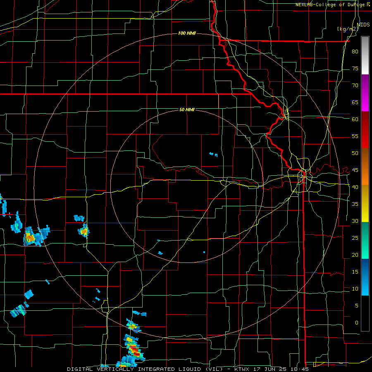This screenshot has width=372, height=372.
Task: Click the red segment of the color bar
Action: (365, 130)
